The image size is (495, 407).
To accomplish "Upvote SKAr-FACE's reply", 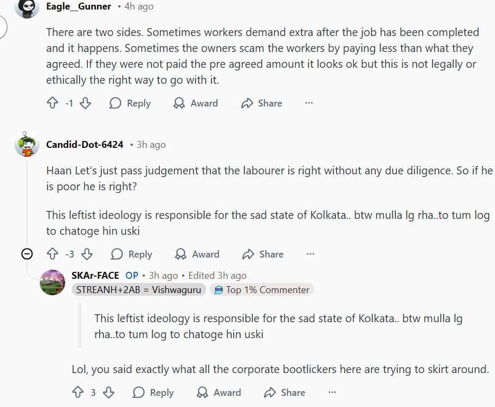I will (78, 392).
